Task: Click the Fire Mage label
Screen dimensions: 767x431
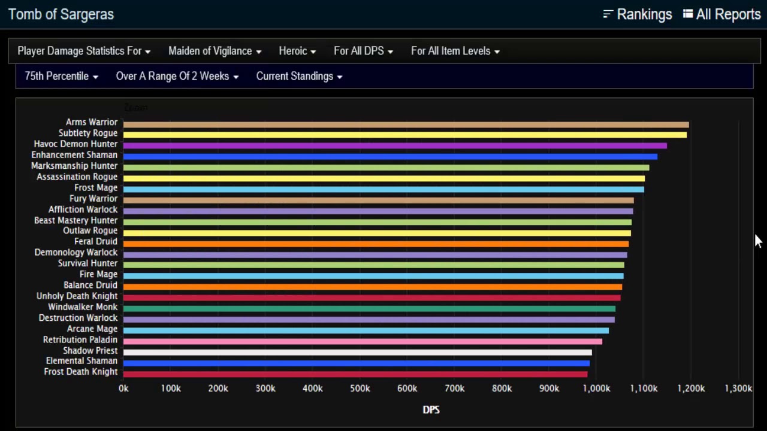Action: click(99, 274)
